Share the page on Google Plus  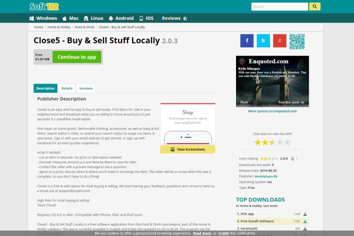click(x=280, y=41)
